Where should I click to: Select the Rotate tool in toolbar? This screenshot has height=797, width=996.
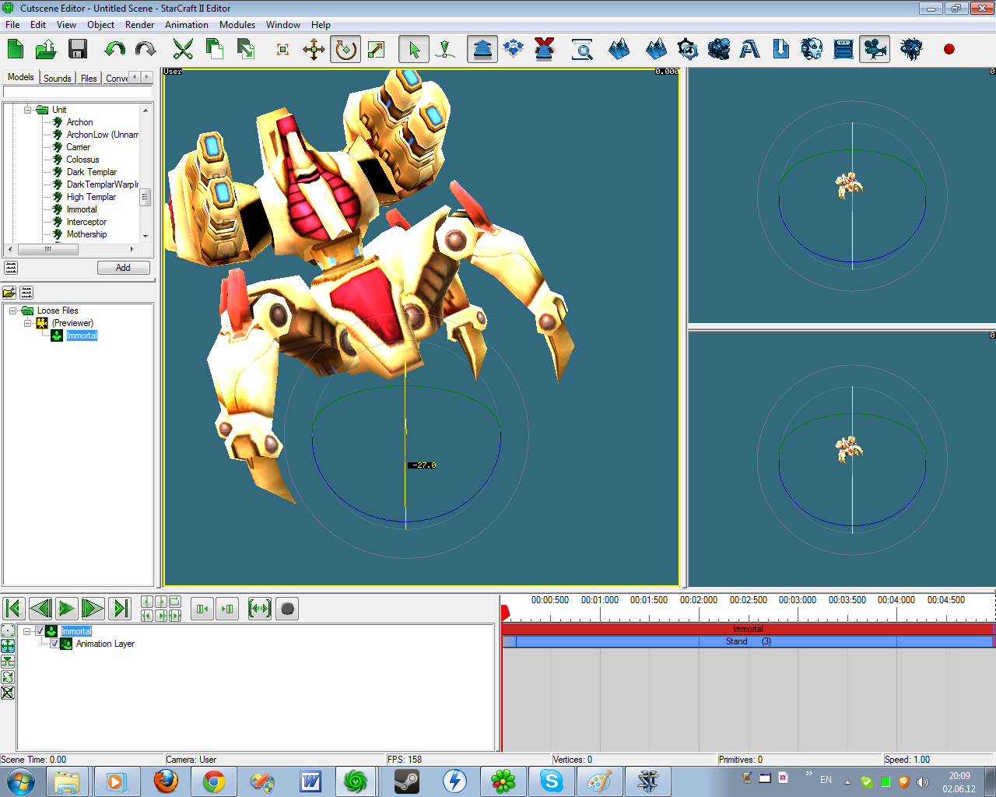(345, 49)
